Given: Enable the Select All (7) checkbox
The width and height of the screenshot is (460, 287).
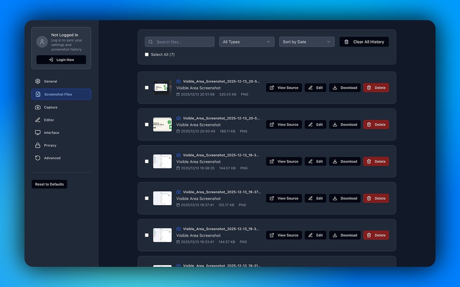Looking at the screenshot, I should point(147,54).
